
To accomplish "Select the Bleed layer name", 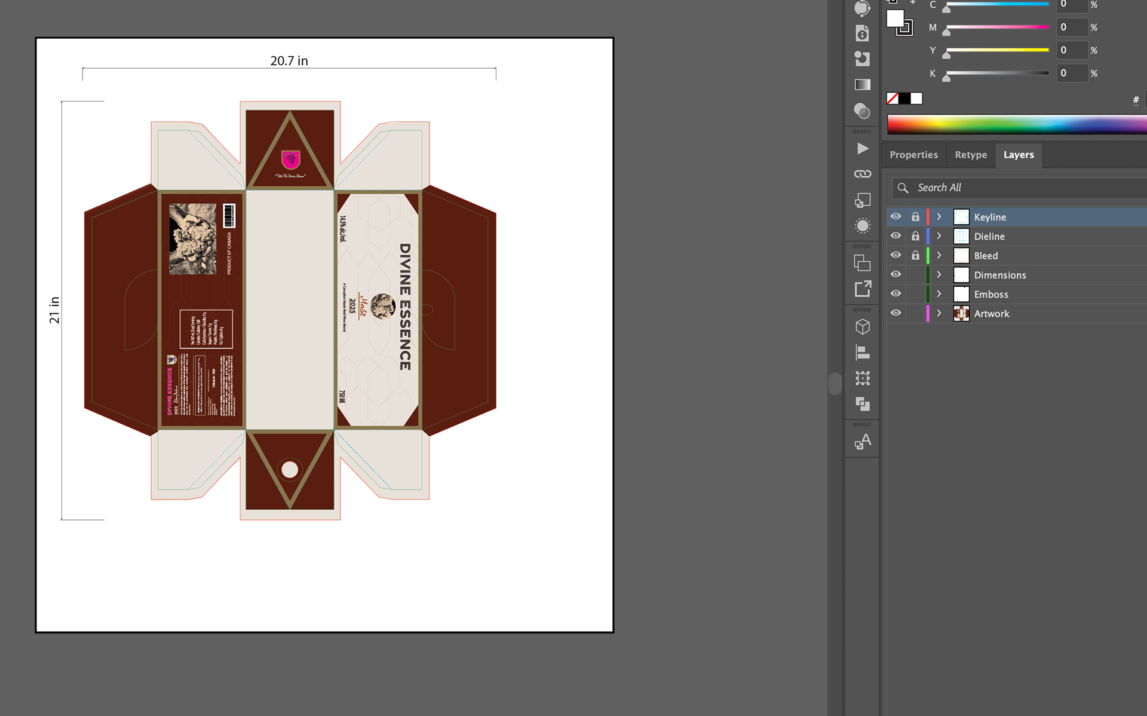I will [986, 256].
